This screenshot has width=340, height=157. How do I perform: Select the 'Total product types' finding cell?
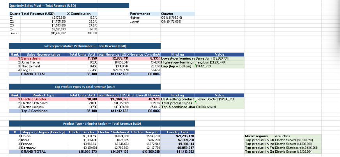[x=178, y=103]
